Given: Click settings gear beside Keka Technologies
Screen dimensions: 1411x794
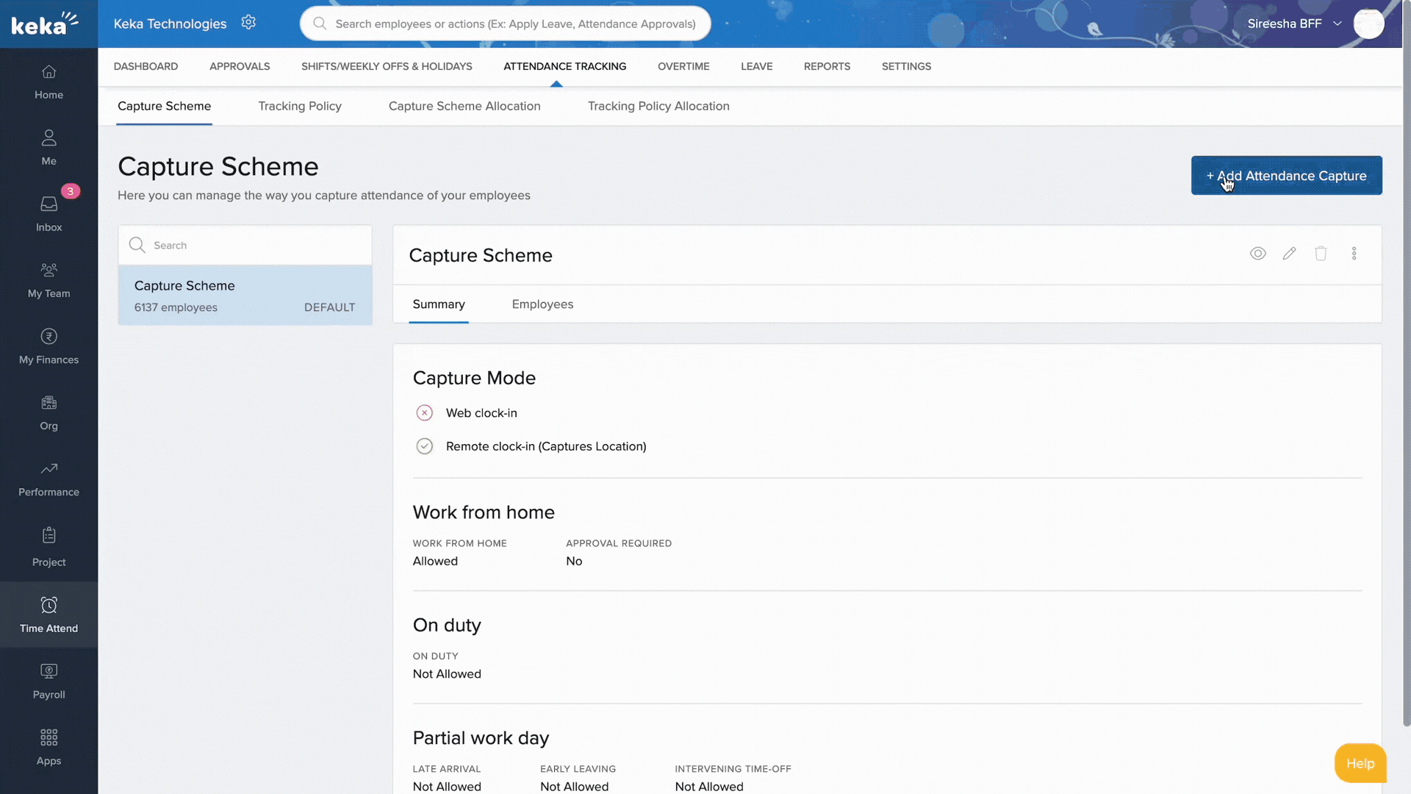Looking at the screenshot, I should click(248, 23).
